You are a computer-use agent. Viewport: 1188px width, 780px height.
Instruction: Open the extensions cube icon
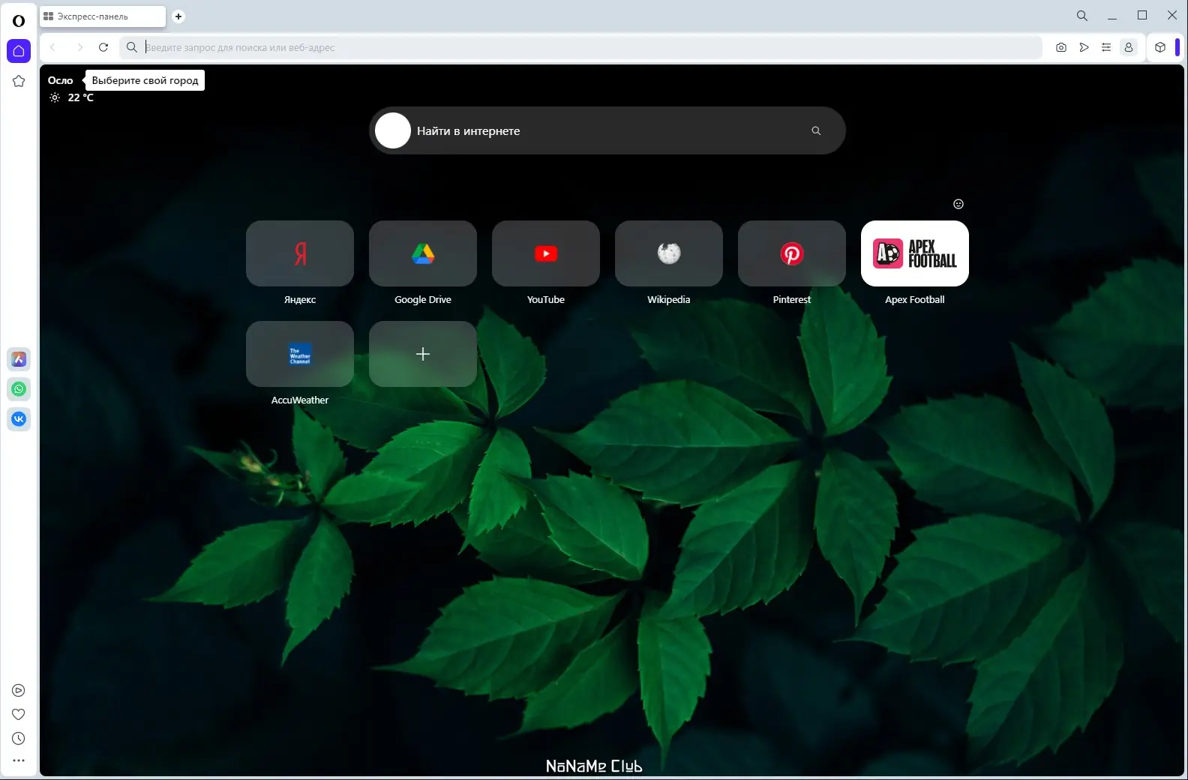pos(1160,47)
